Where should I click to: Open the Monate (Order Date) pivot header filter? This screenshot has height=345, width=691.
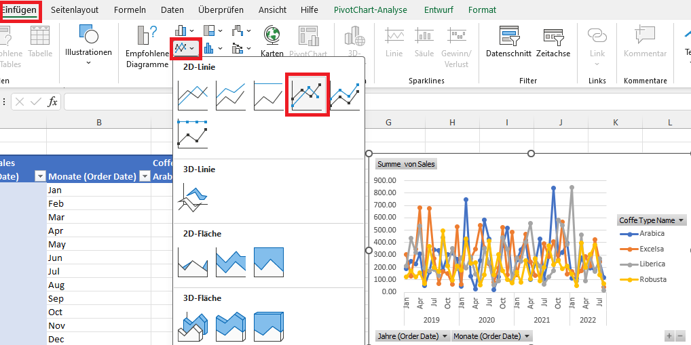(145, 176)
